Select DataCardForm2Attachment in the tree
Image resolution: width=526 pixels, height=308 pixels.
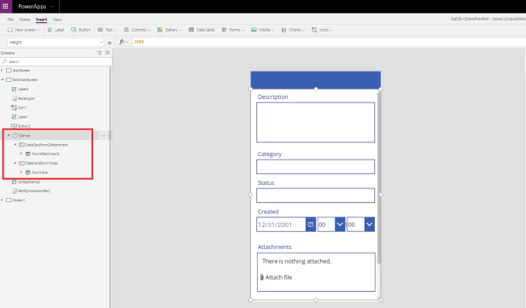pos(46,145)
